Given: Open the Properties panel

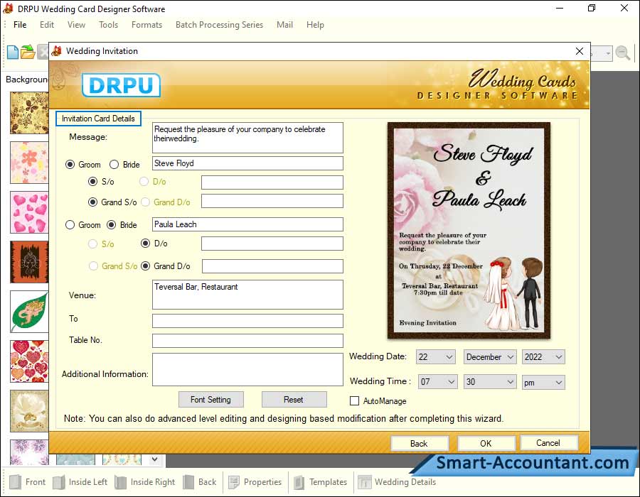Looking at the screenshot, I should 255,482.
